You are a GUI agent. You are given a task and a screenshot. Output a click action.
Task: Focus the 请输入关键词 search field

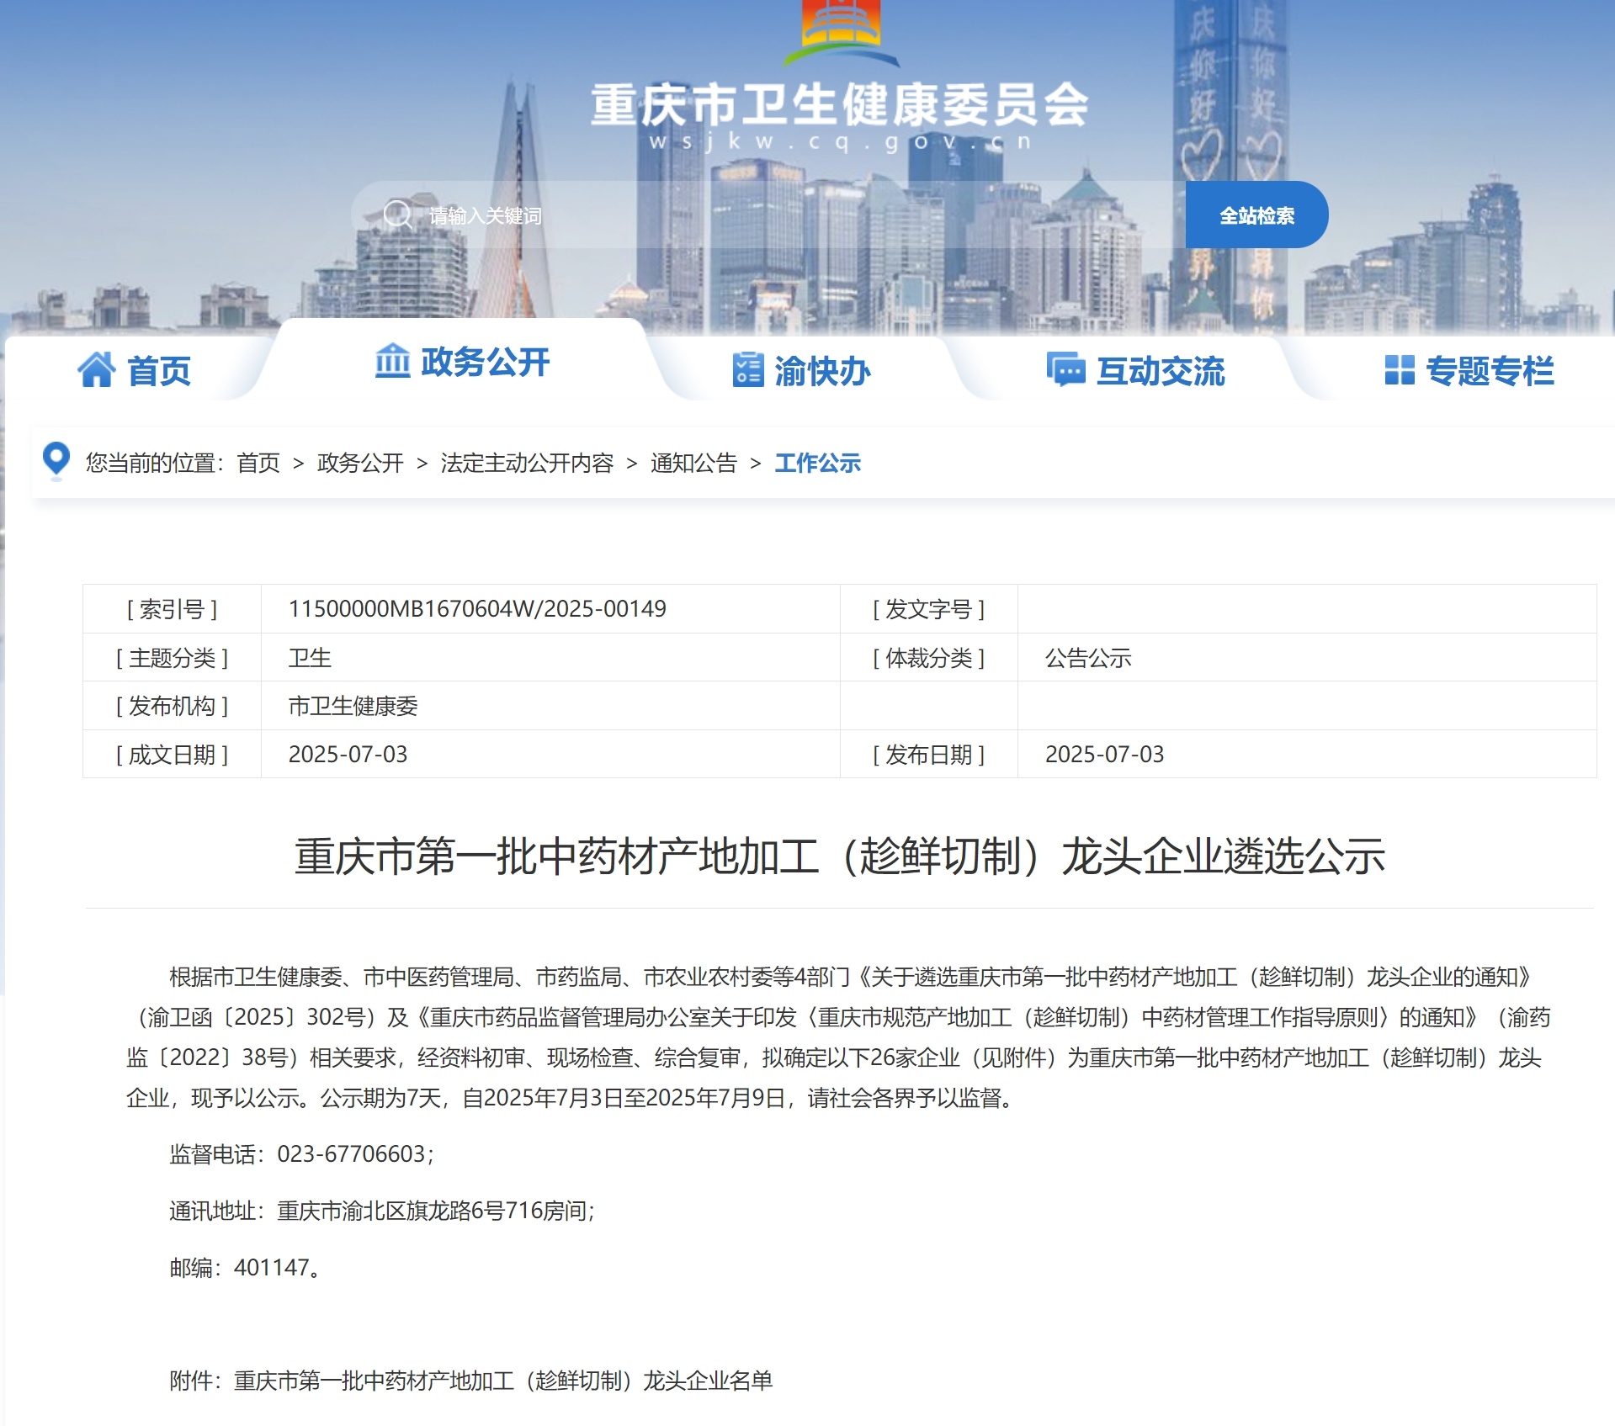coord(768,215)
